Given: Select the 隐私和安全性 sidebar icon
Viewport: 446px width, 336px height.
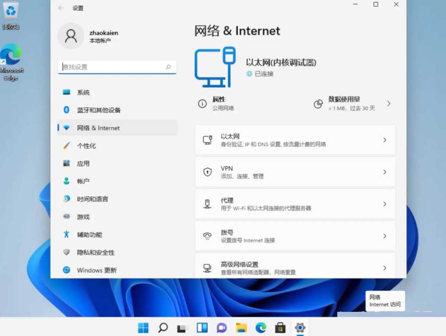Looking at the screenshot, I should (x=66, y=252).
